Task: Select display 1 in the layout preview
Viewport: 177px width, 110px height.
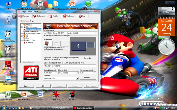Action: [x=79, y=46]
